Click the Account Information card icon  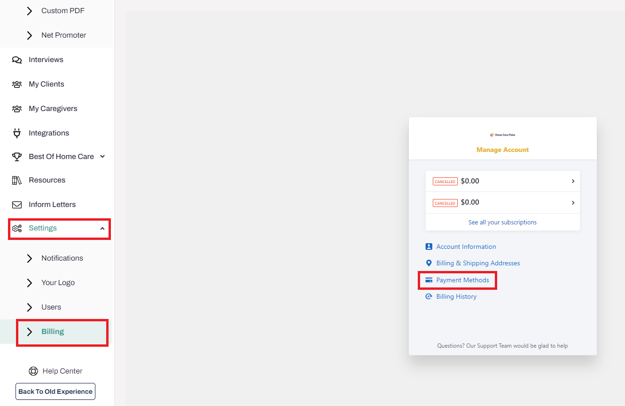click(428, 247)
